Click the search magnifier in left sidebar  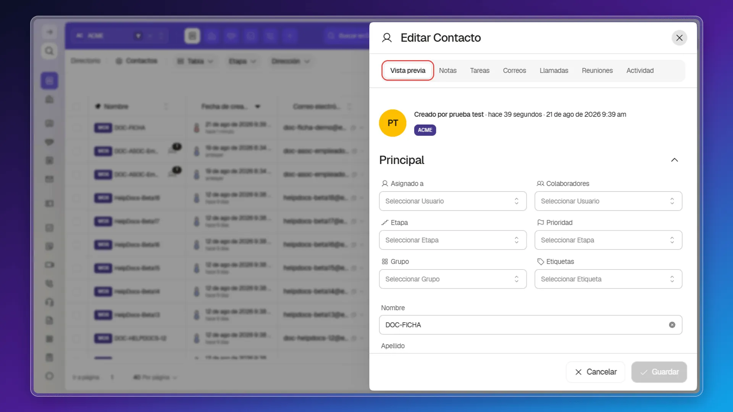coord(49,51)
